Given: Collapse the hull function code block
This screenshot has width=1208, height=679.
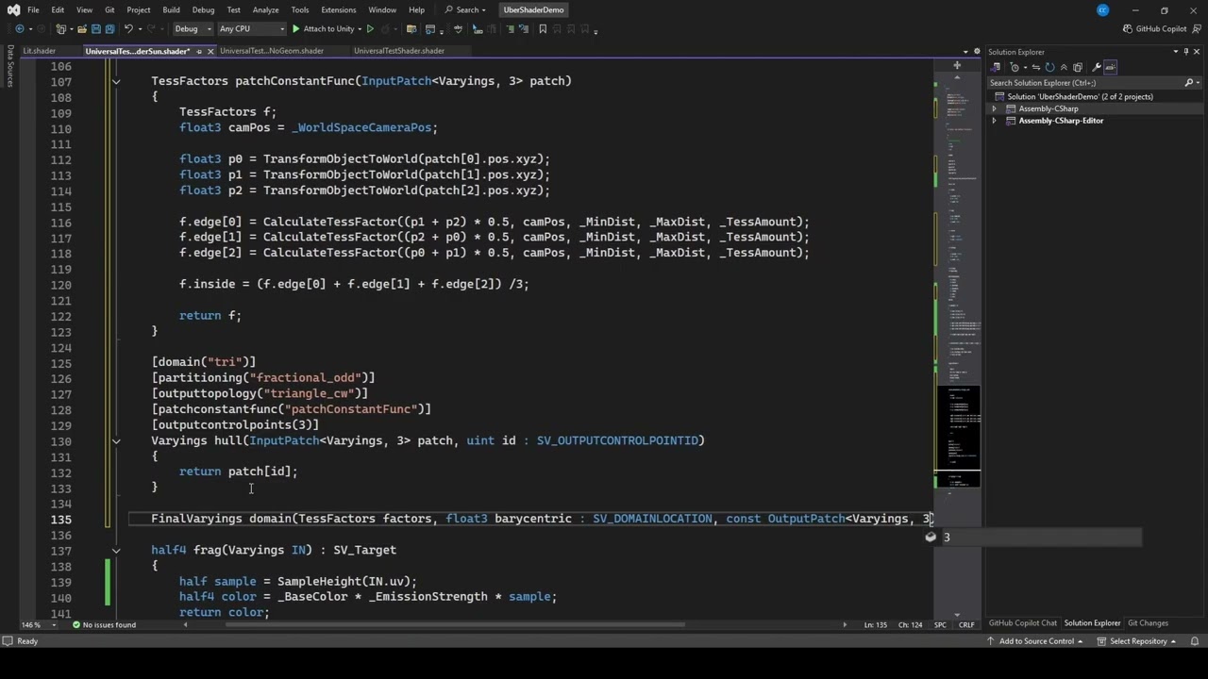Looking at the screenshot, I should [x=116, y=440].
